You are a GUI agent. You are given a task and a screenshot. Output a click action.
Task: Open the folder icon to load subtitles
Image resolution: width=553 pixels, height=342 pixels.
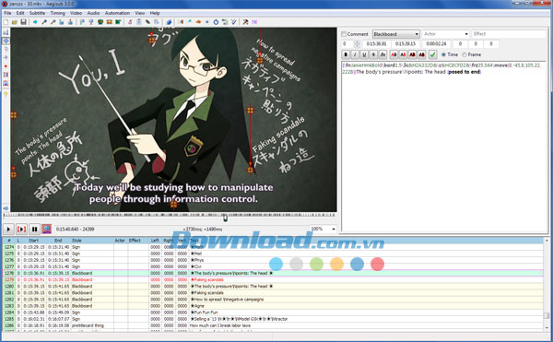click(x=15, y=22)
